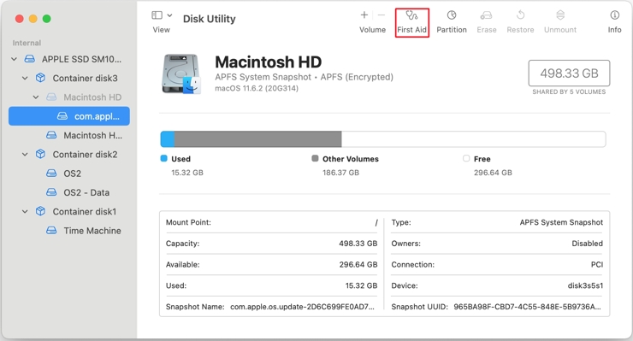Click the macOS 11.6.2 (20G314) text
633x341 pixels.
[x=257, y=88]
